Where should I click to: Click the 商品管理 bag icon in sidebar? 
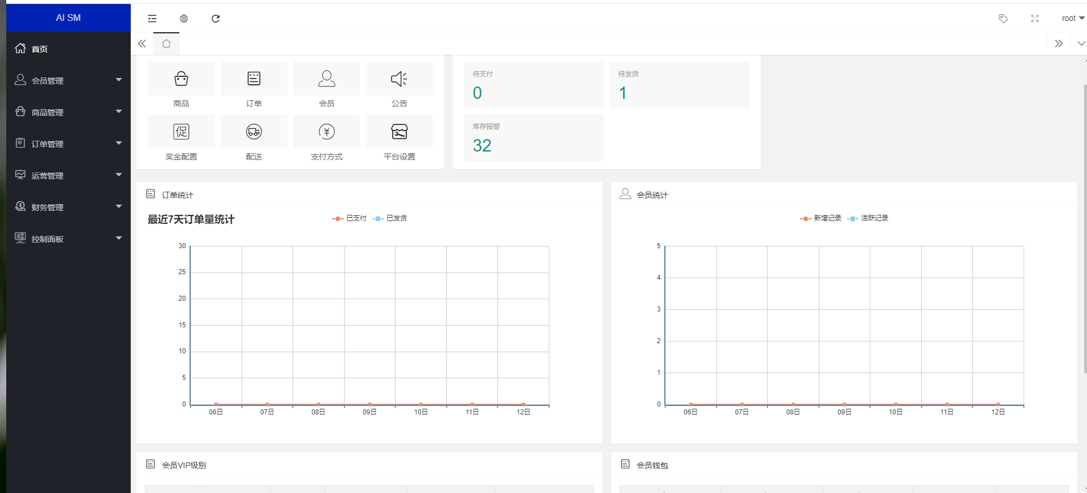click(20, 111)
